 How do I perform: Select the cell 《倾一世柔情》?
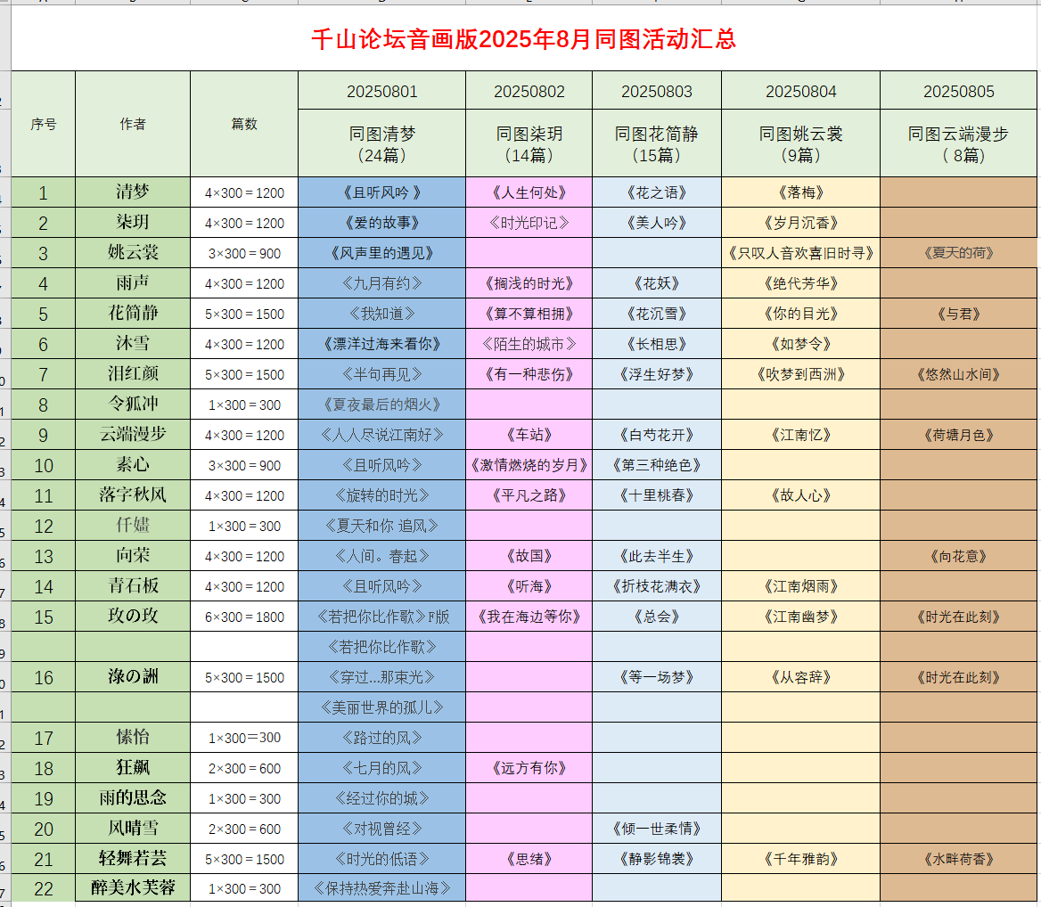click(658, 828)
